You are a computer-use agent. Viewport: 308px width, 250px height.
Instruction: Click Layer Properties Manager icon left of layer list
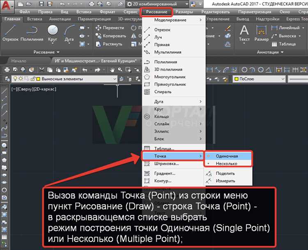7,79
